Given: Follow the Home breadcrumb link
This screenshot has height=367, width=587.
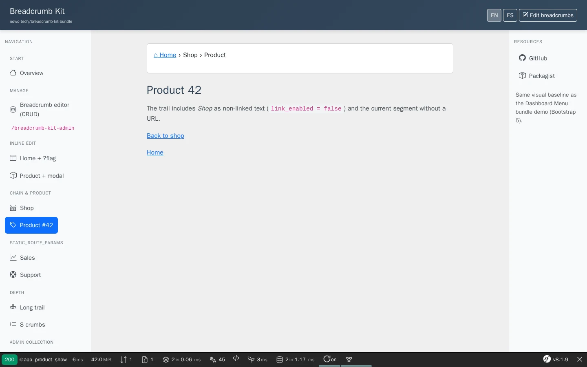Looking at the screenshot, I should click(165, 55).
